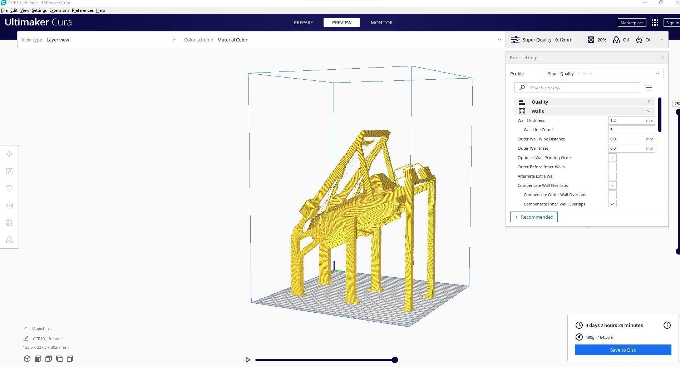Close the Print settings panel
680x367 pixels.
coord(662,58)
